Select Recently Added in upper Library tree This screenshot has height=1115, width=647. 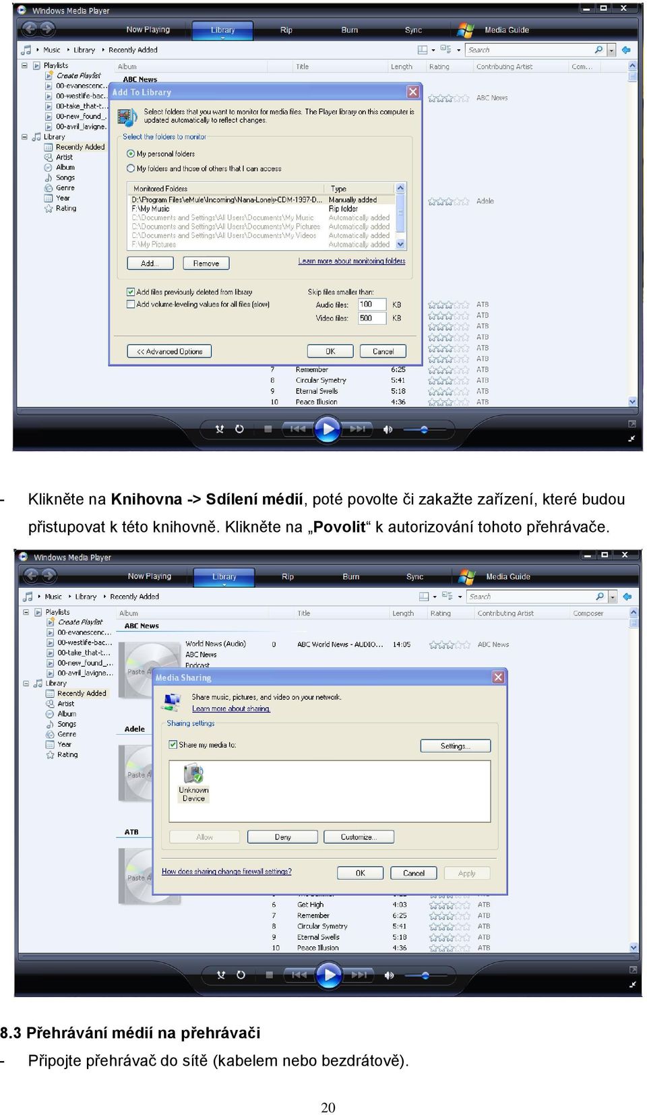click(80, 147)
